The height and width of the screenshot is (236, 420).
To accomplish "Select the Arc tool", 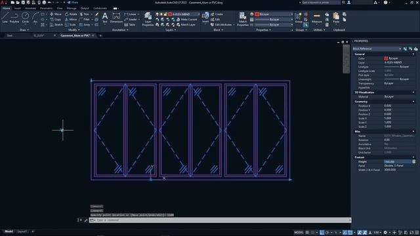I will tap(35, 18).
